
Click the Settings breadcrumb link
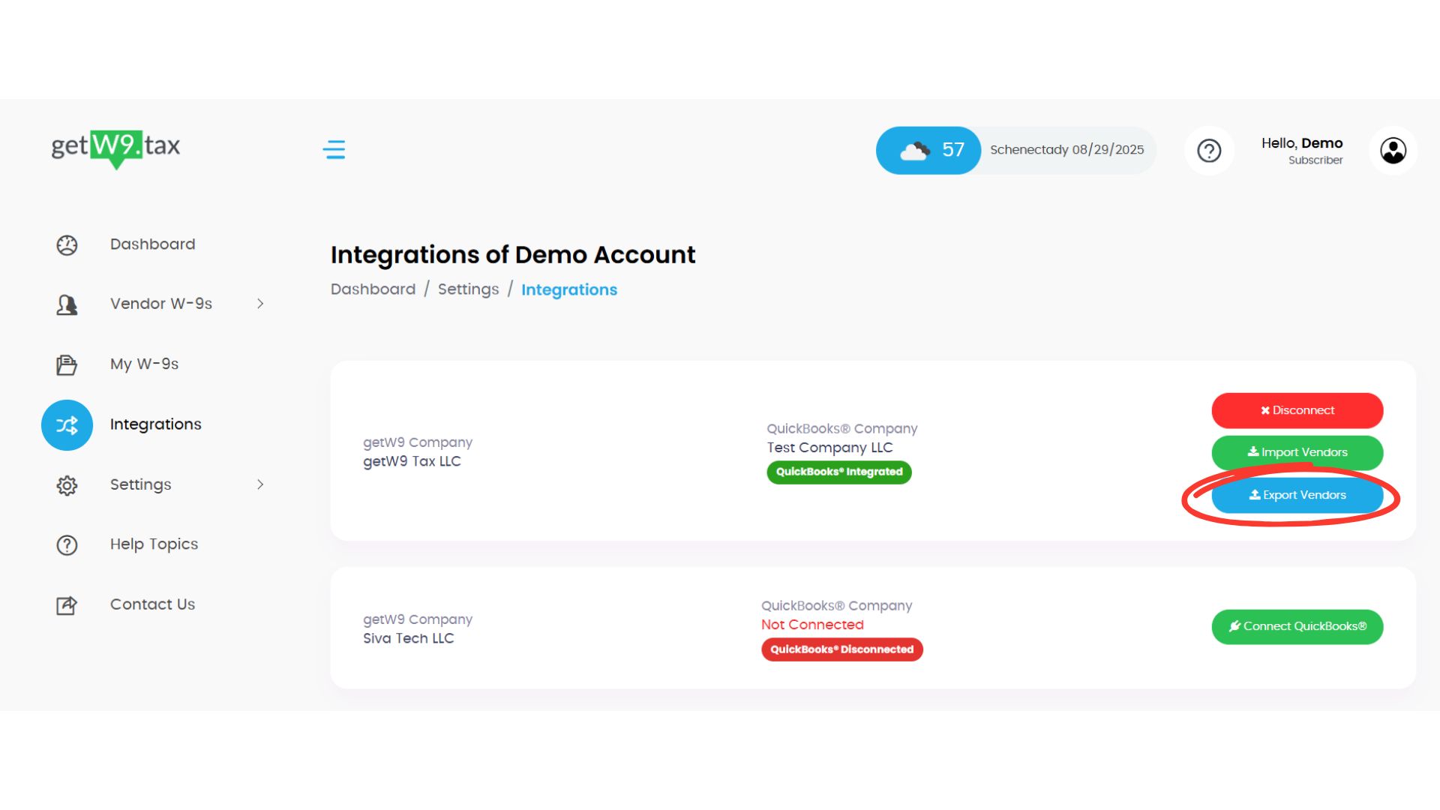pos(469,289)
